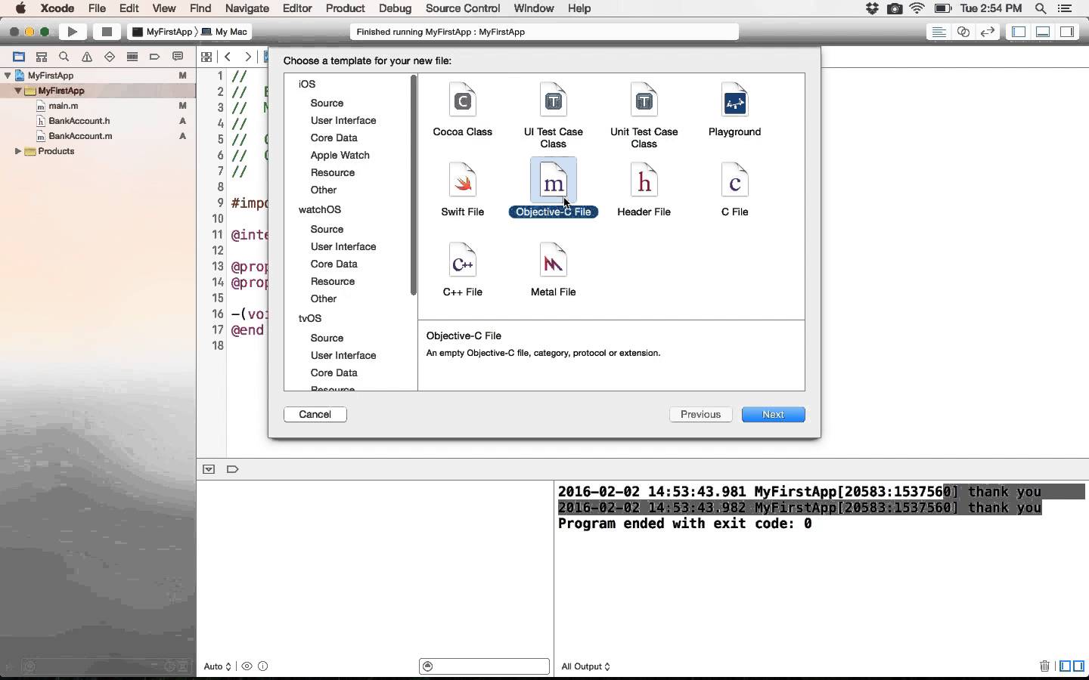Stop the running application

(107, 32)
